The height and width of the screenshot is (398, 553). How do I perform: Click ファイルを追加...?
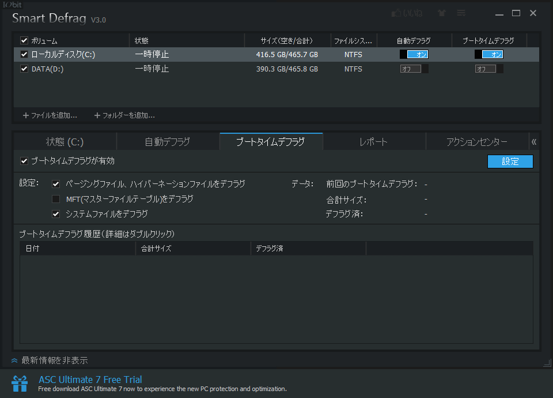pos(54,115)
